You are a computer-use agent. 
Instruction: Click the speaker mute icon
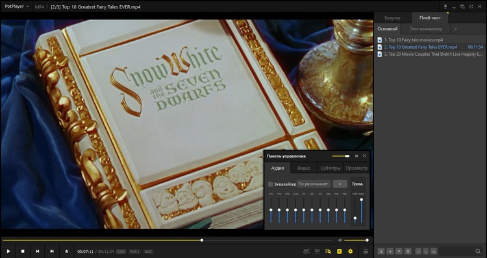click(x=340, y=240)
